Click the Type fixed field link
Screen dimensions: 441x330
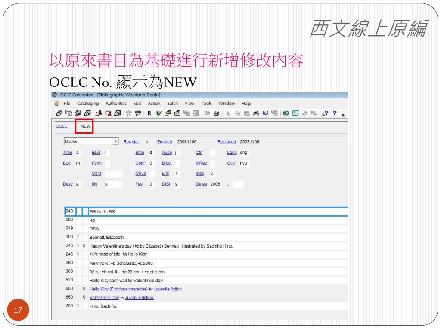point(68,153)
